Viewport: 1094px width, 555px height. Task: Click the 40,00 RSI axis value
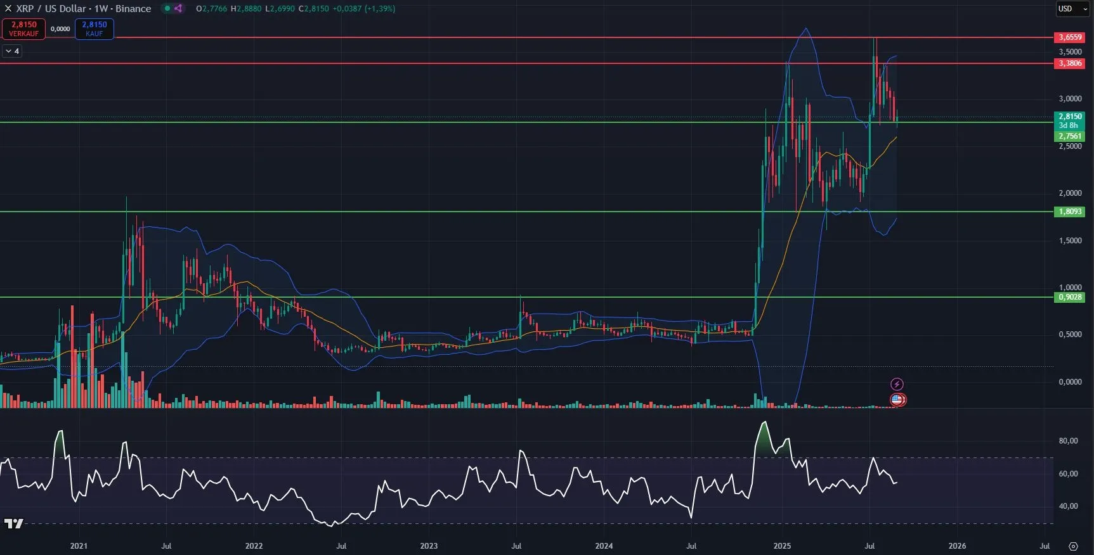coord(1068,506)
